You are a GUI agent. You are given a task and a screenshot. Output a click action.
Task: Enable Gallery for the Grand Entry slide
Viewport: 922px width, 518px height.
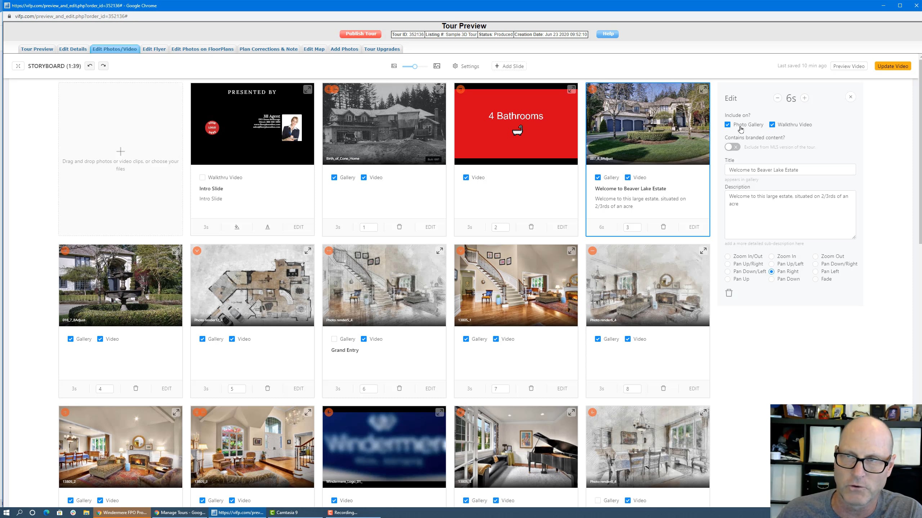334,338
